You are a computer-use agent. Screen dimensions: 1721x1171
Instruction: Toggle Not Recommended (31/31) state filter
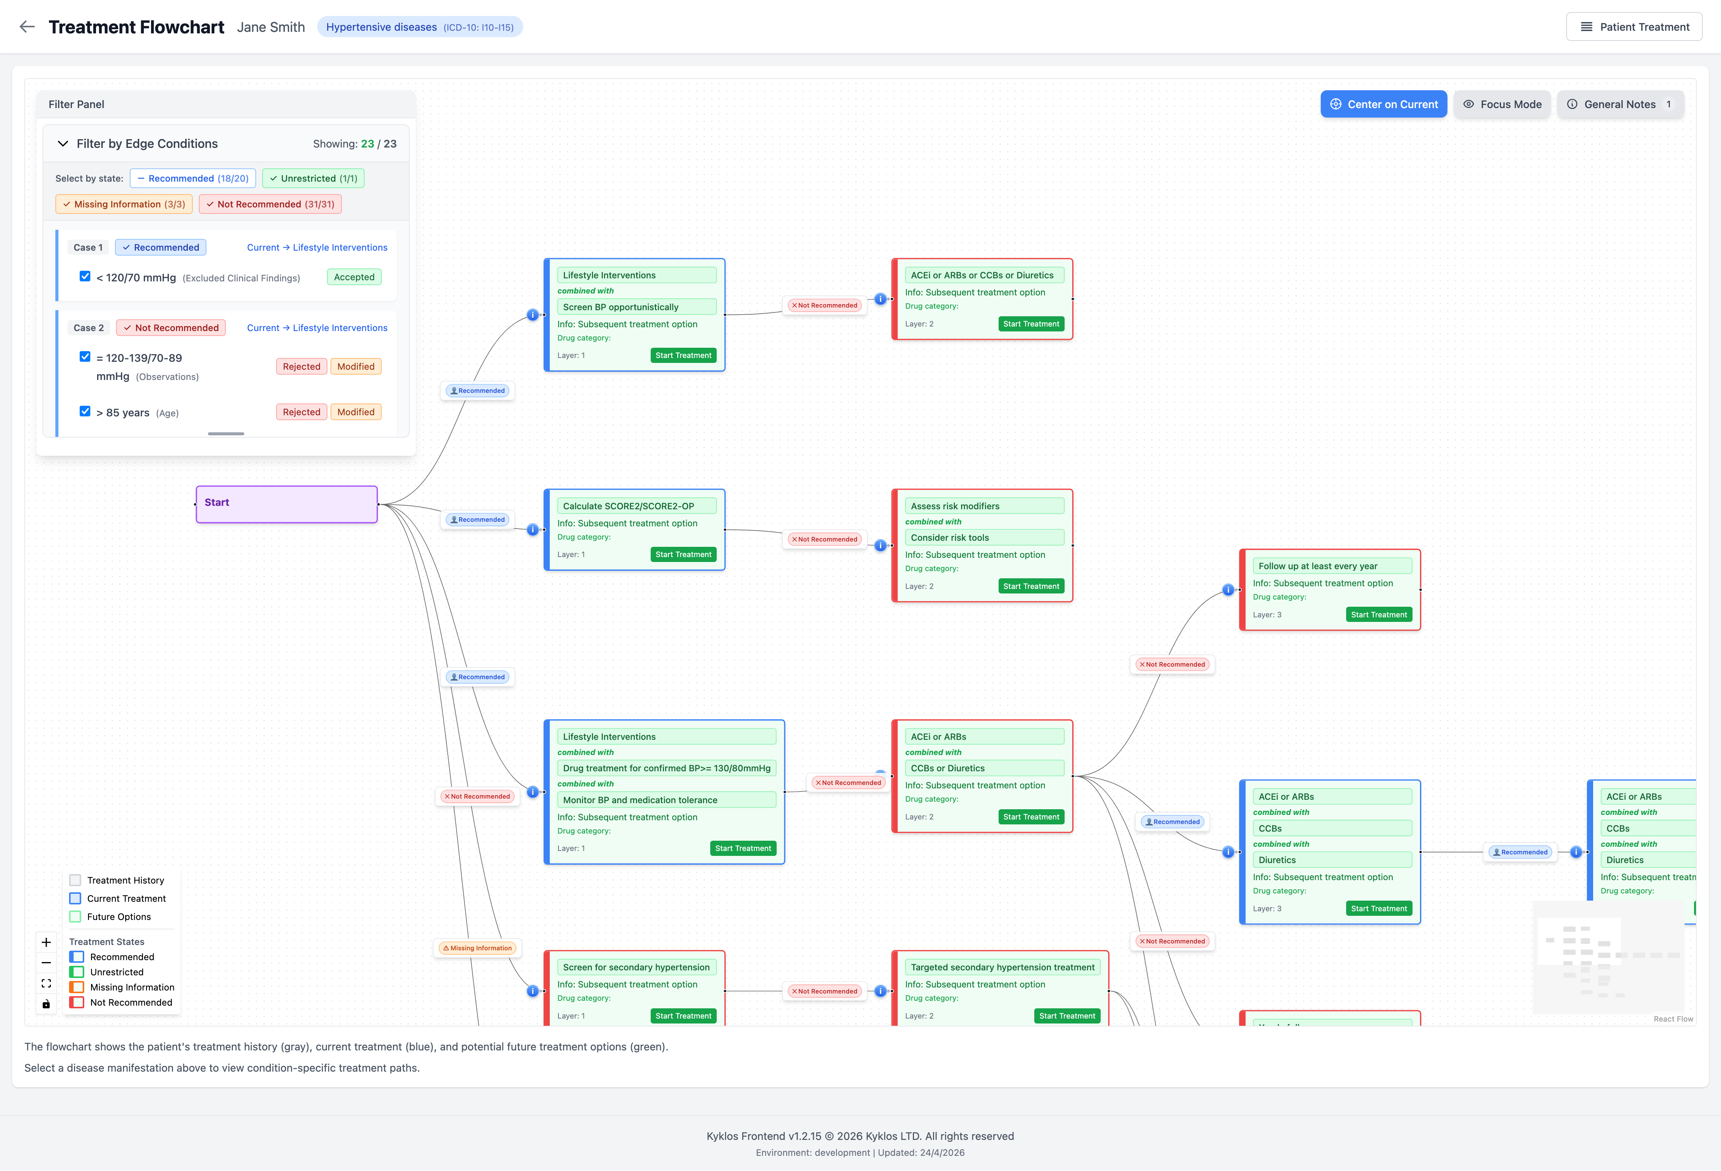270,204
